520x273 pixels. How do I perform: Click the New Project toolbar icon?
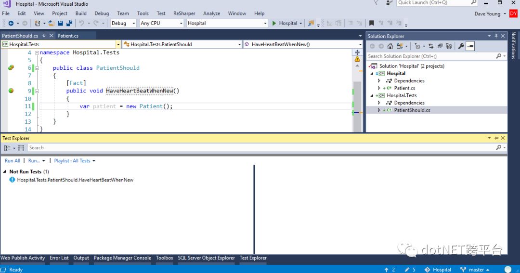tap(37, 23)
